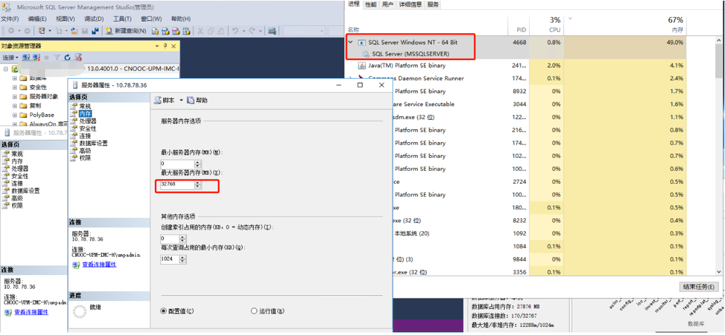Click the Analysis Services XMLA Query icon

click(x=186, y=31)
